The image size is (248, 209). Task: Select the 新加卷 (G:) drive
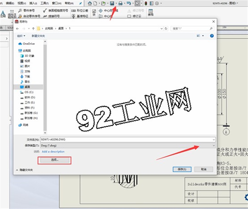coord(29,113)
